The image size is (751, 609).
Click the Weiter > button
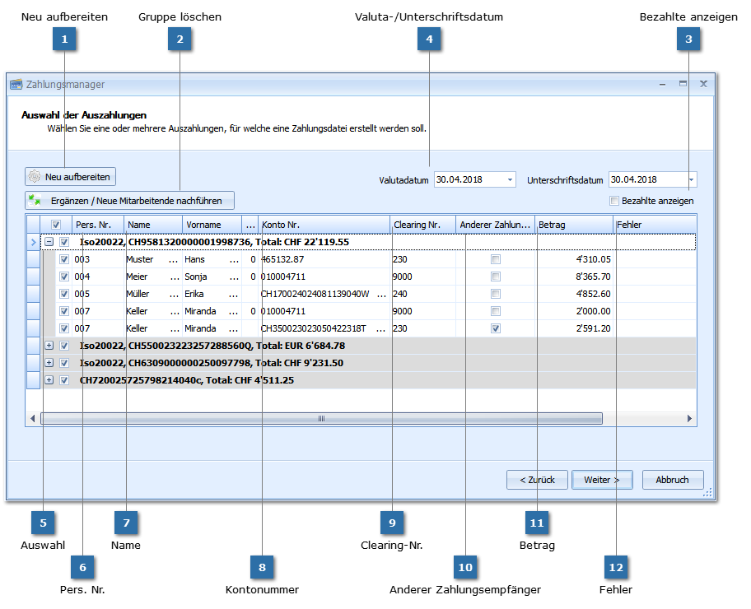[x=602, y=480]
